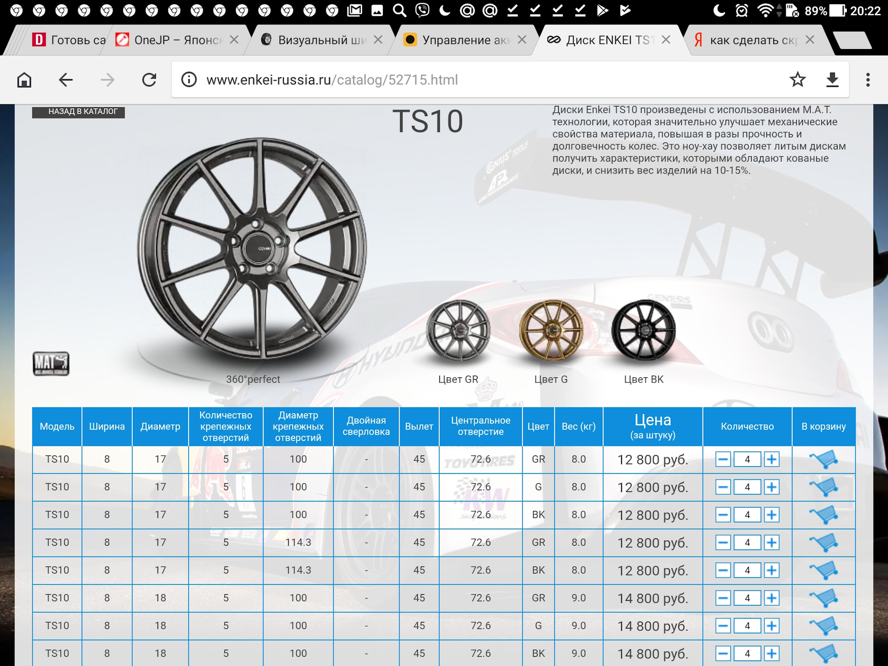Tap the battery indicator in status bar

pyautogui.click(x=837, y=10)
